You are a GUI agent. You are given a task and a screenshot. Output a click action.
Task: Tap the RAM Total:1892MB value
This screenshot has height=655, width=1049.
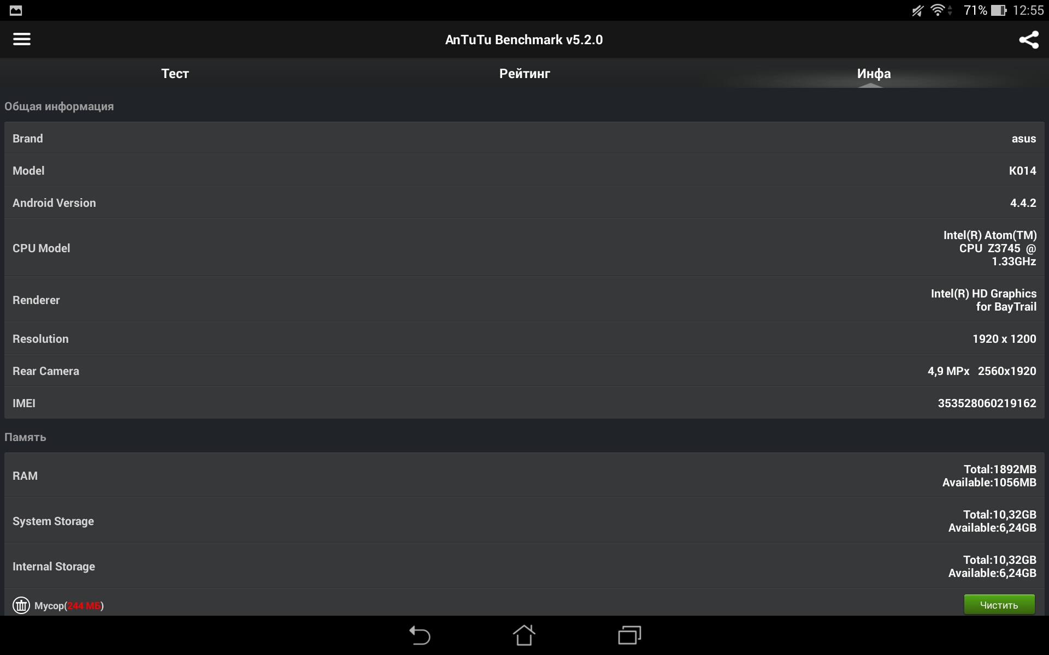coord(1000,469)
